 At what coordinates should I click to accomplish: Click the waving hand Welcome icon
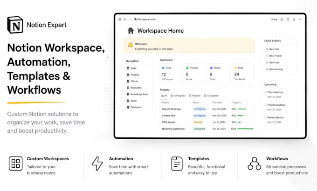(x=131, y=45)
